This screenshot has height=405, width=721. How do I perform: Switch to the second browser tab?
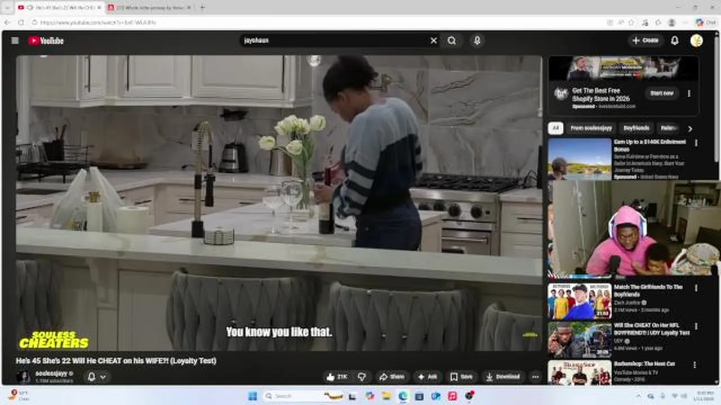click(149, 7)
